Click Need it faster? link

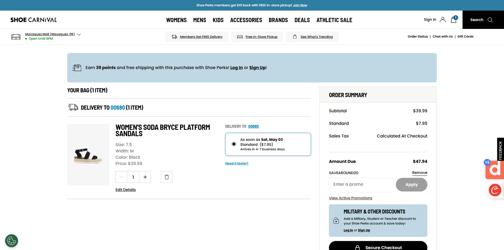point(237,163)
